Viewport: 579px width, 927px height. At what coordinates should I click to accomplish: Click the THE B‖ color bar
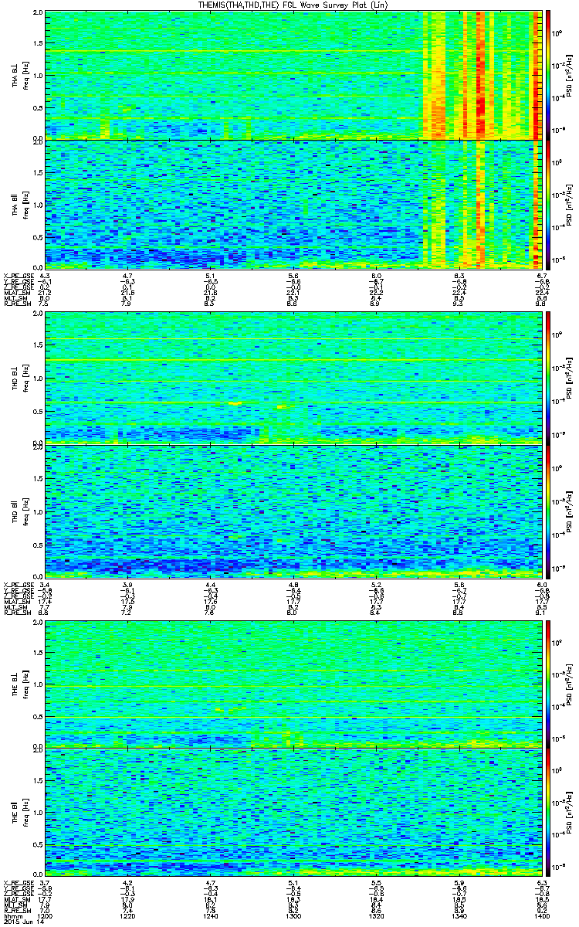pyautogui.click(x=548, y=811)
